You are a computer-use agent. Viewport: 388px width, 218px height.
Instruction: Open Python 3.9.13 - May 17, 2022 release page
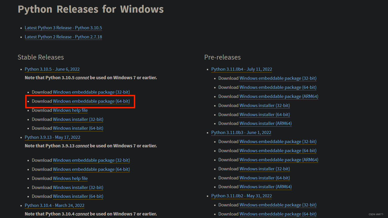click(x=53, y=137)
